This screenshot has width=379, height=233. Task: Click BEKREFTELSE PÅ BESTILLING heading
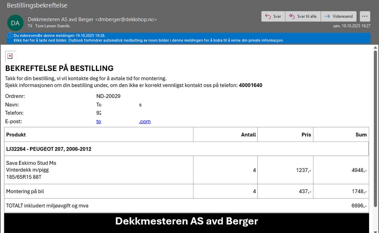[x=59, y=68]
